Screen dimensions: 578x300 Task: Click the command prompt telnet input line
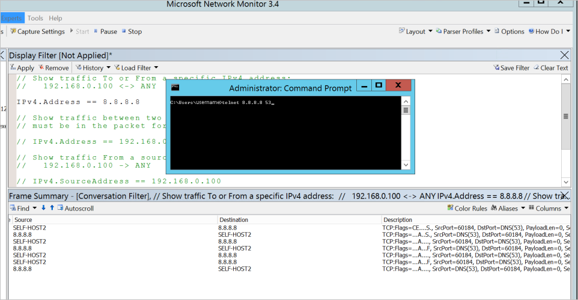pyautogui.click(x=222, y=103)
